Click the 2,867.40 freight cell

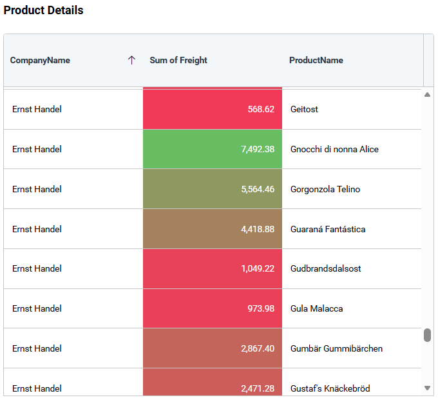213,348
